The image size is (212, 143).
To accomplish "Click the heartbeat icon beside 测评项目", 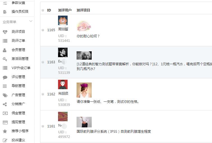I will pos(5,32).
